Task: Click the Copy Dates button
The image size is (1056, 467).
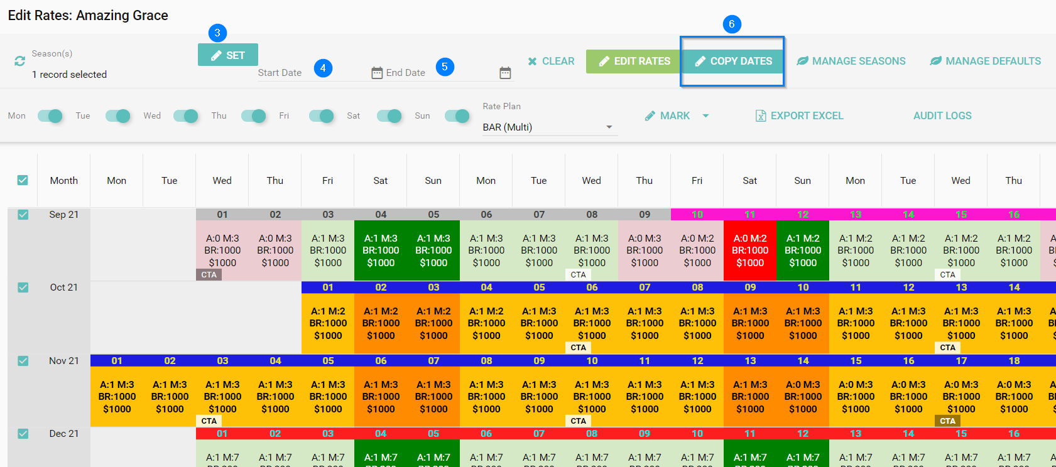Action: (x=732, y=61)
